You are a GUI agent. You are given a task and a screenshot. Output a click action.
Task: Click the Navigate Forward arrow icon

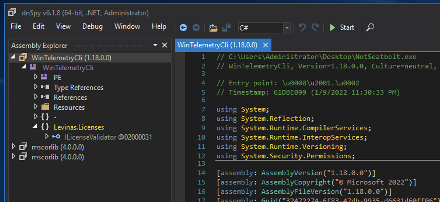pos(196,28)
